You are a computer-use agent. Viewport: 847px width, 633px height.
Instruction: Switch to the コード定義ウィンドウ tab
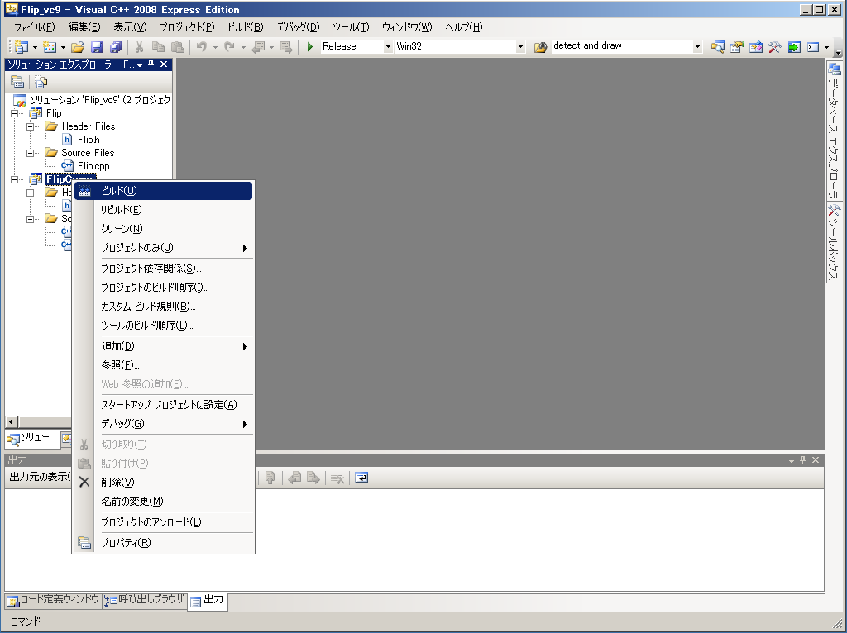[53, 600]
